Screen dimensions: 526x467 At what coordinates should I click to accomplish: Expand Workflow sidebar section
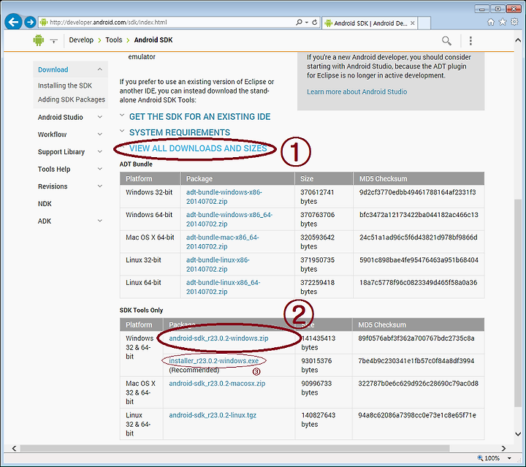pyautogui.click(x=99, y=134)
